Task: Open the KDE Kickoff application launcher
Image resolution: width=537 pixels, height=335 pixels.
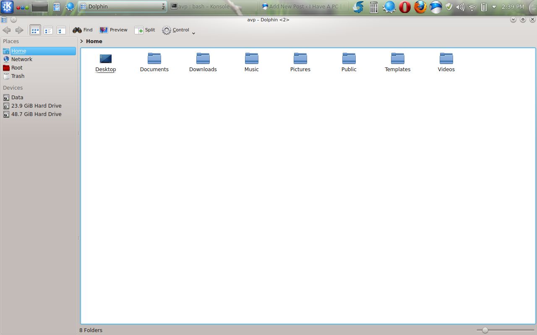Action: [8, 7]
